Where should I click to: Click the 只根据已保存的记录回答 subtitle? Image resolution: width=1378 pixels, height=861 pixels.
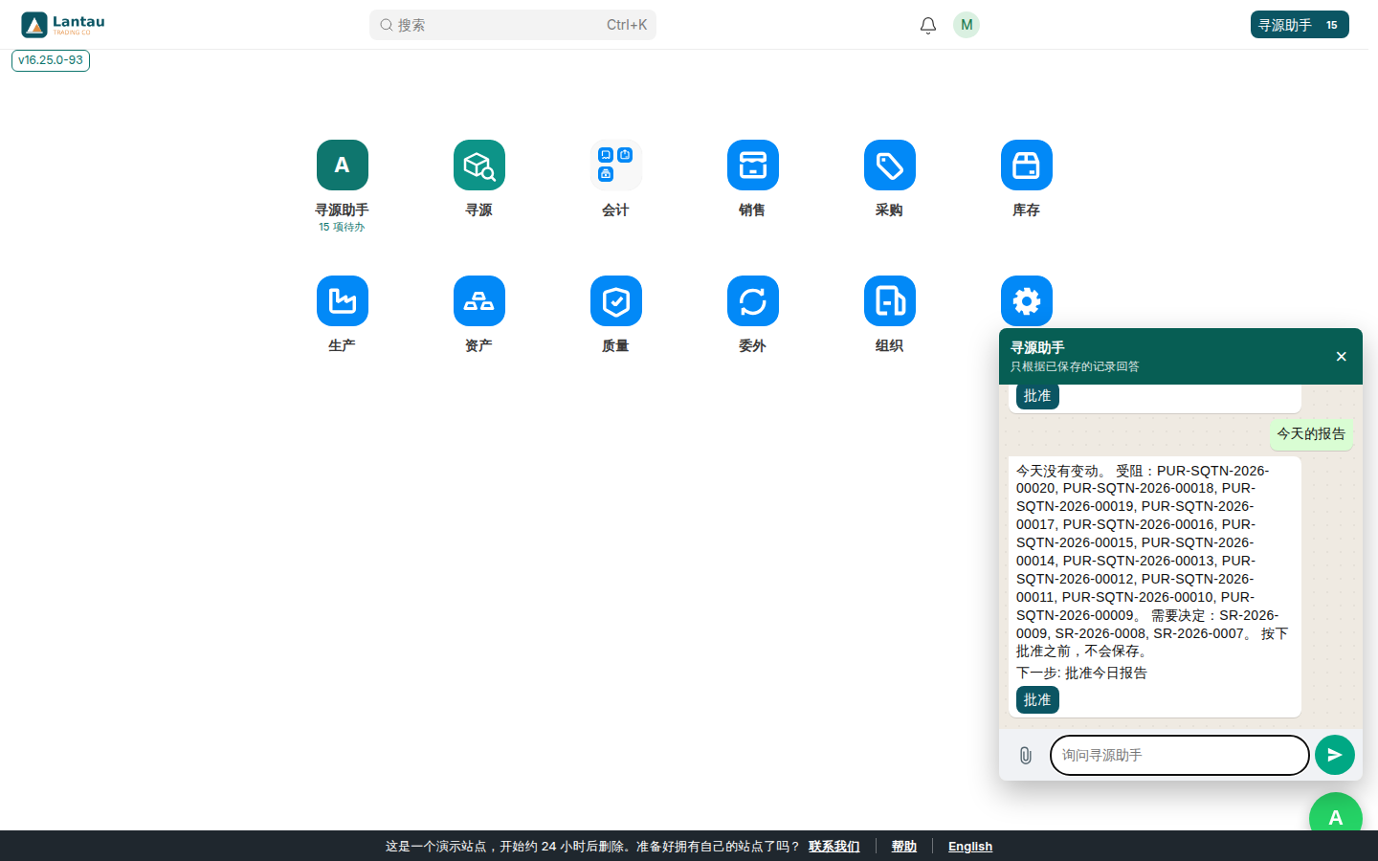[1075, 366]
